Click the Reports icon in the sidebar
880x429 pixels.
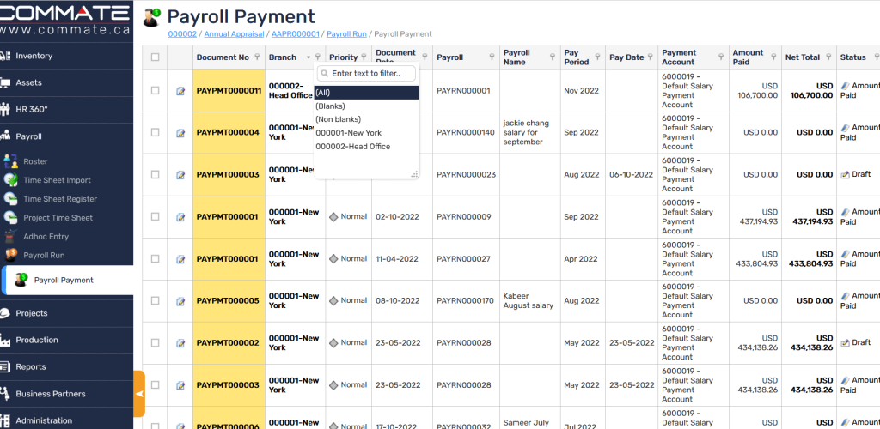(6, 367)
